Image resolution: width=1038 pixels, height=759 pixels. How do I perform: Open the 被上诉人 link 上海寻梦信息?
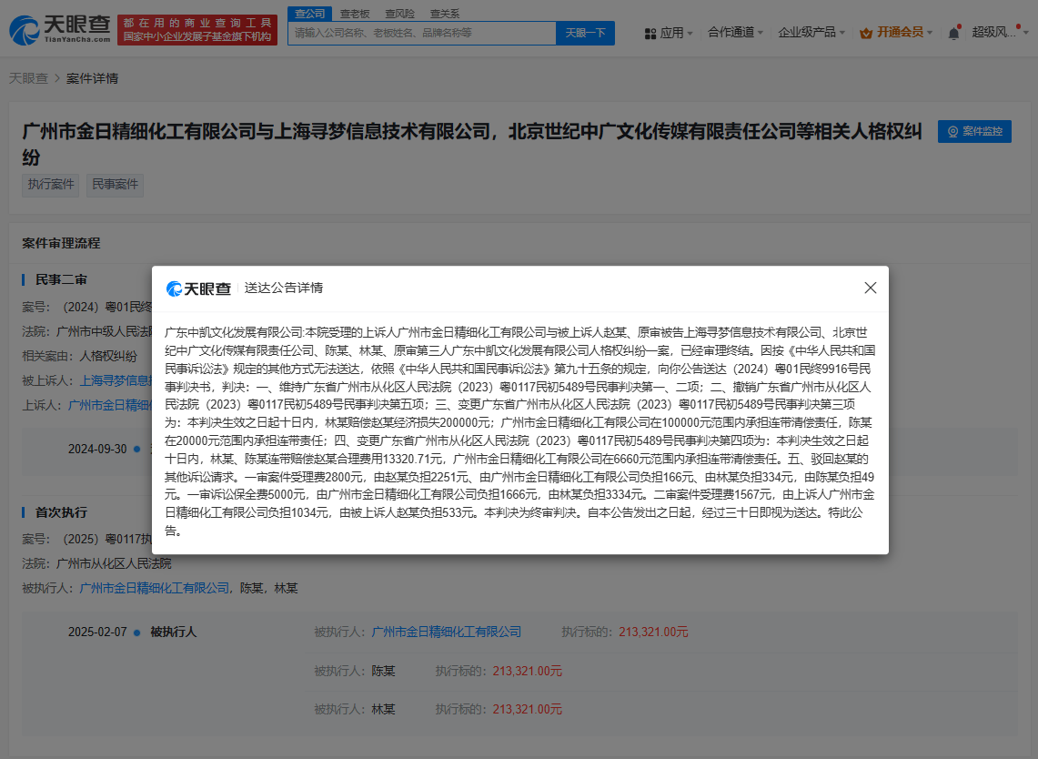116,380
